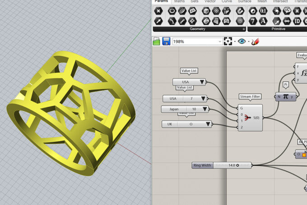
Task: Zoom extents using the frame icon
Action: point(228,41)
